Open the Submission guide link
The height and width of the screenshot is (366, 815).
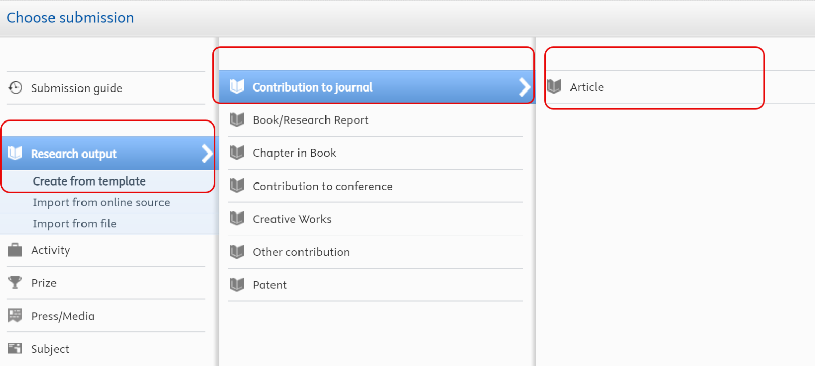(x=76, y=88)
